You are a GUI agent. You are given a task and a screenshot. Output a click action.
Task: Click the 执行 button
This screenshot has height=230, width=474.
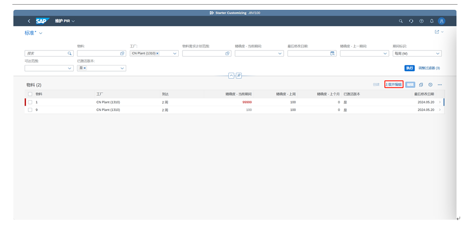click(409, 68)
